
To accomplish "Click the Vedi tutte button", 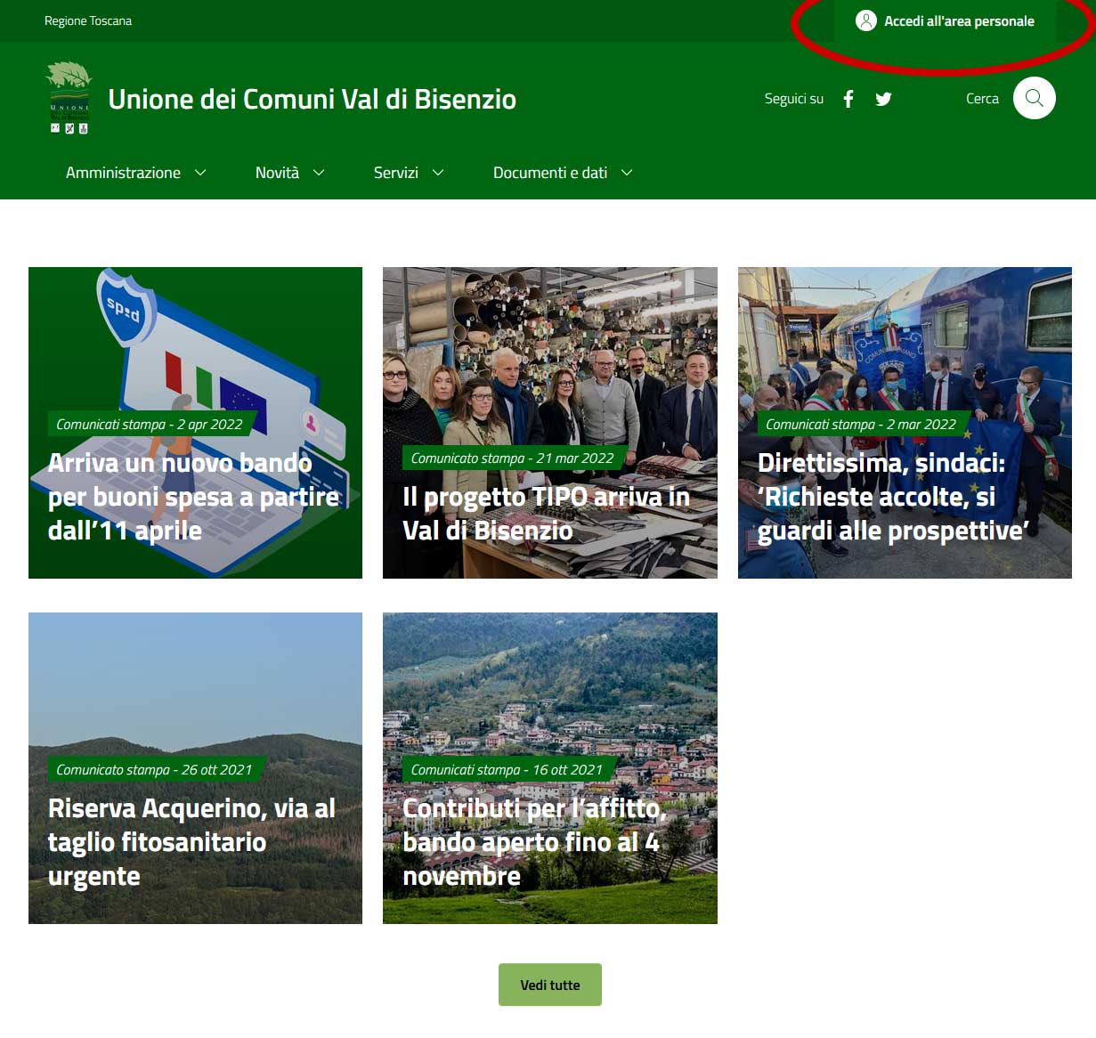I will click(550, 985).
